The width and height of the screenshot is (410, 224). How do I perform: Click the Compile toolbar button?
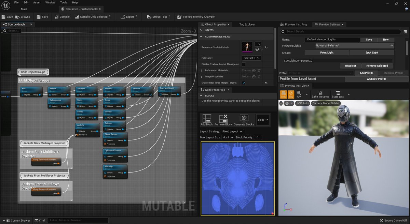[62, 17]
